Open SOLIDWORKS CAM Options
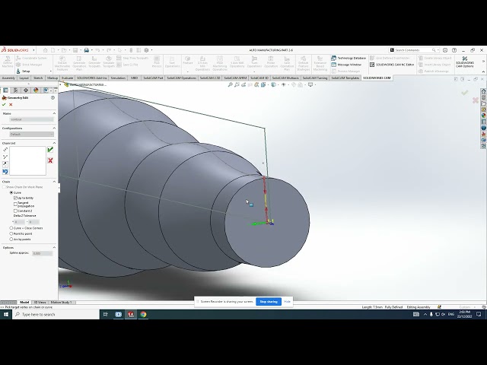 tap(465, 62)
